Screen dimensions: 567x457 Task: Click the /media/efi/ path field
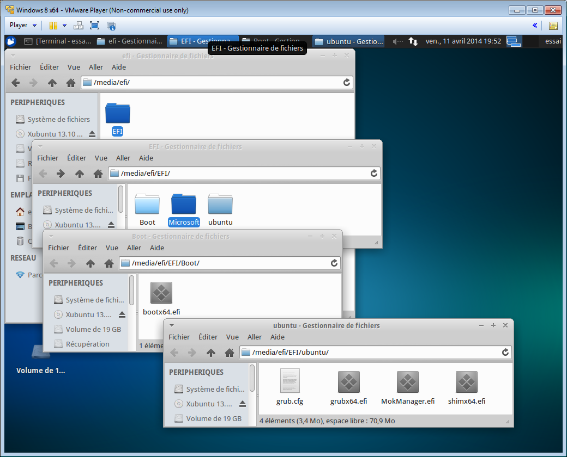point(216,82)
